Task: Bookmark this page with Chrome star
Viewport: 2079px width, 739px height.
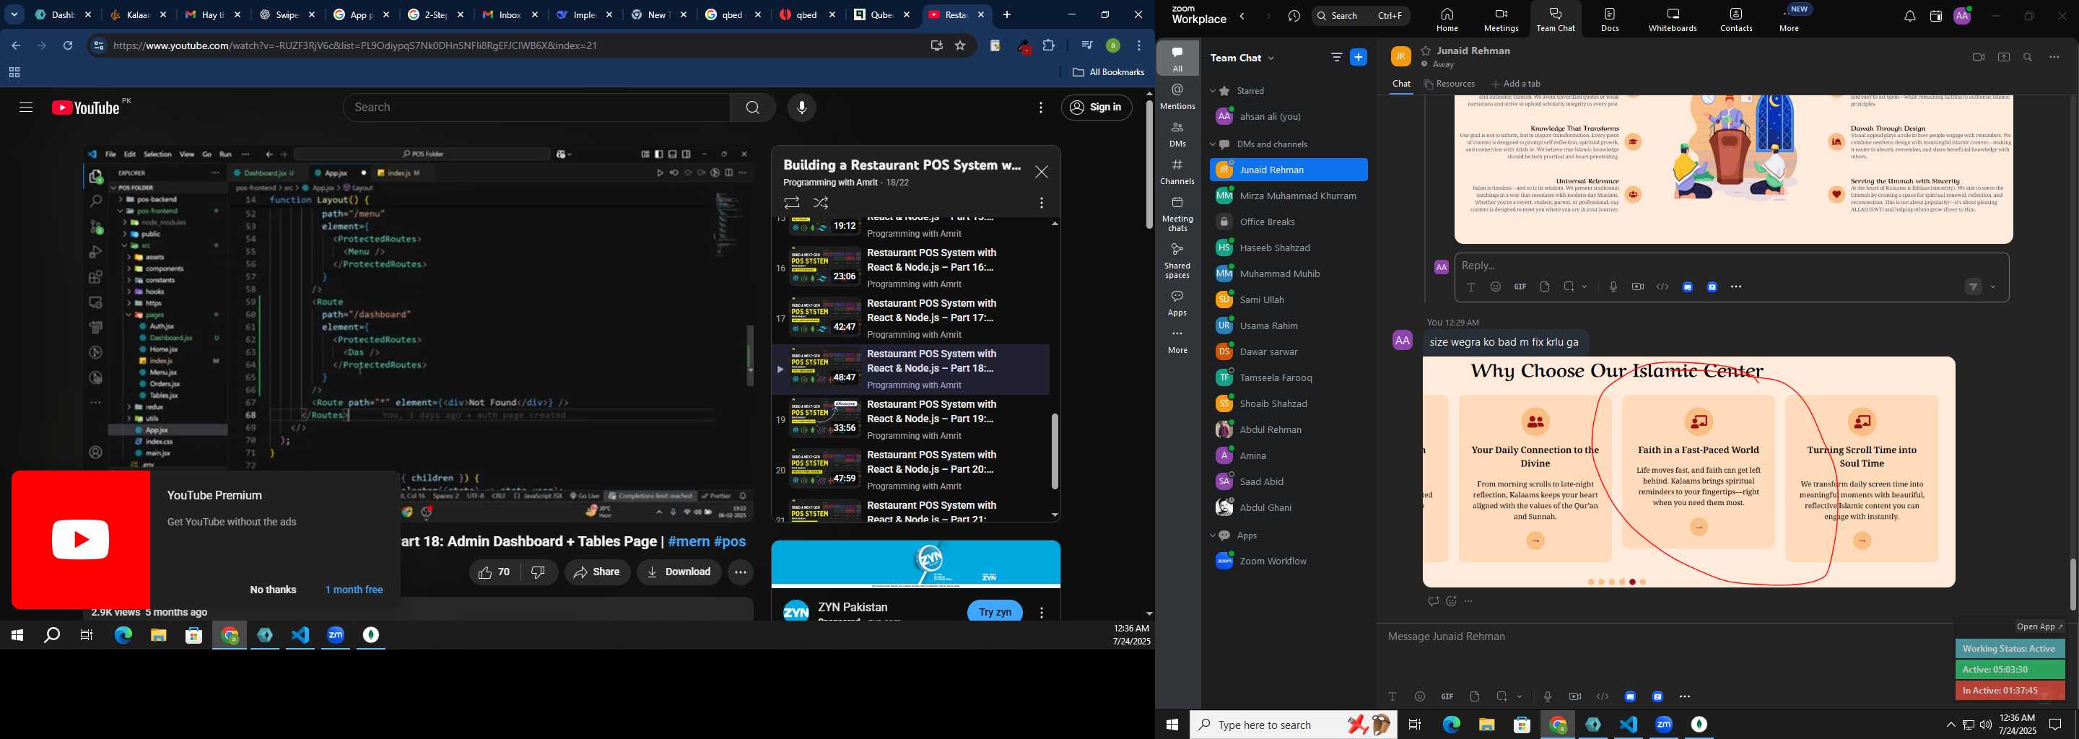Action: (959, 46)
